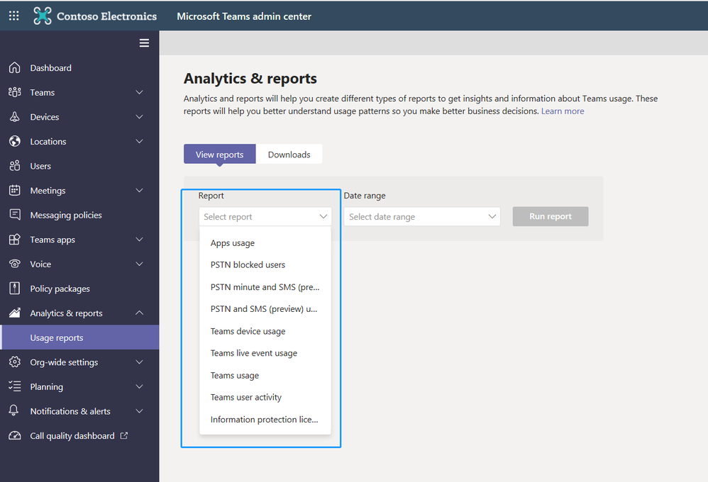Image resolution: width=708 pixels, height=482 pixels.
Task: Open the Select date range dropdown
Action: tap(422, 216)
